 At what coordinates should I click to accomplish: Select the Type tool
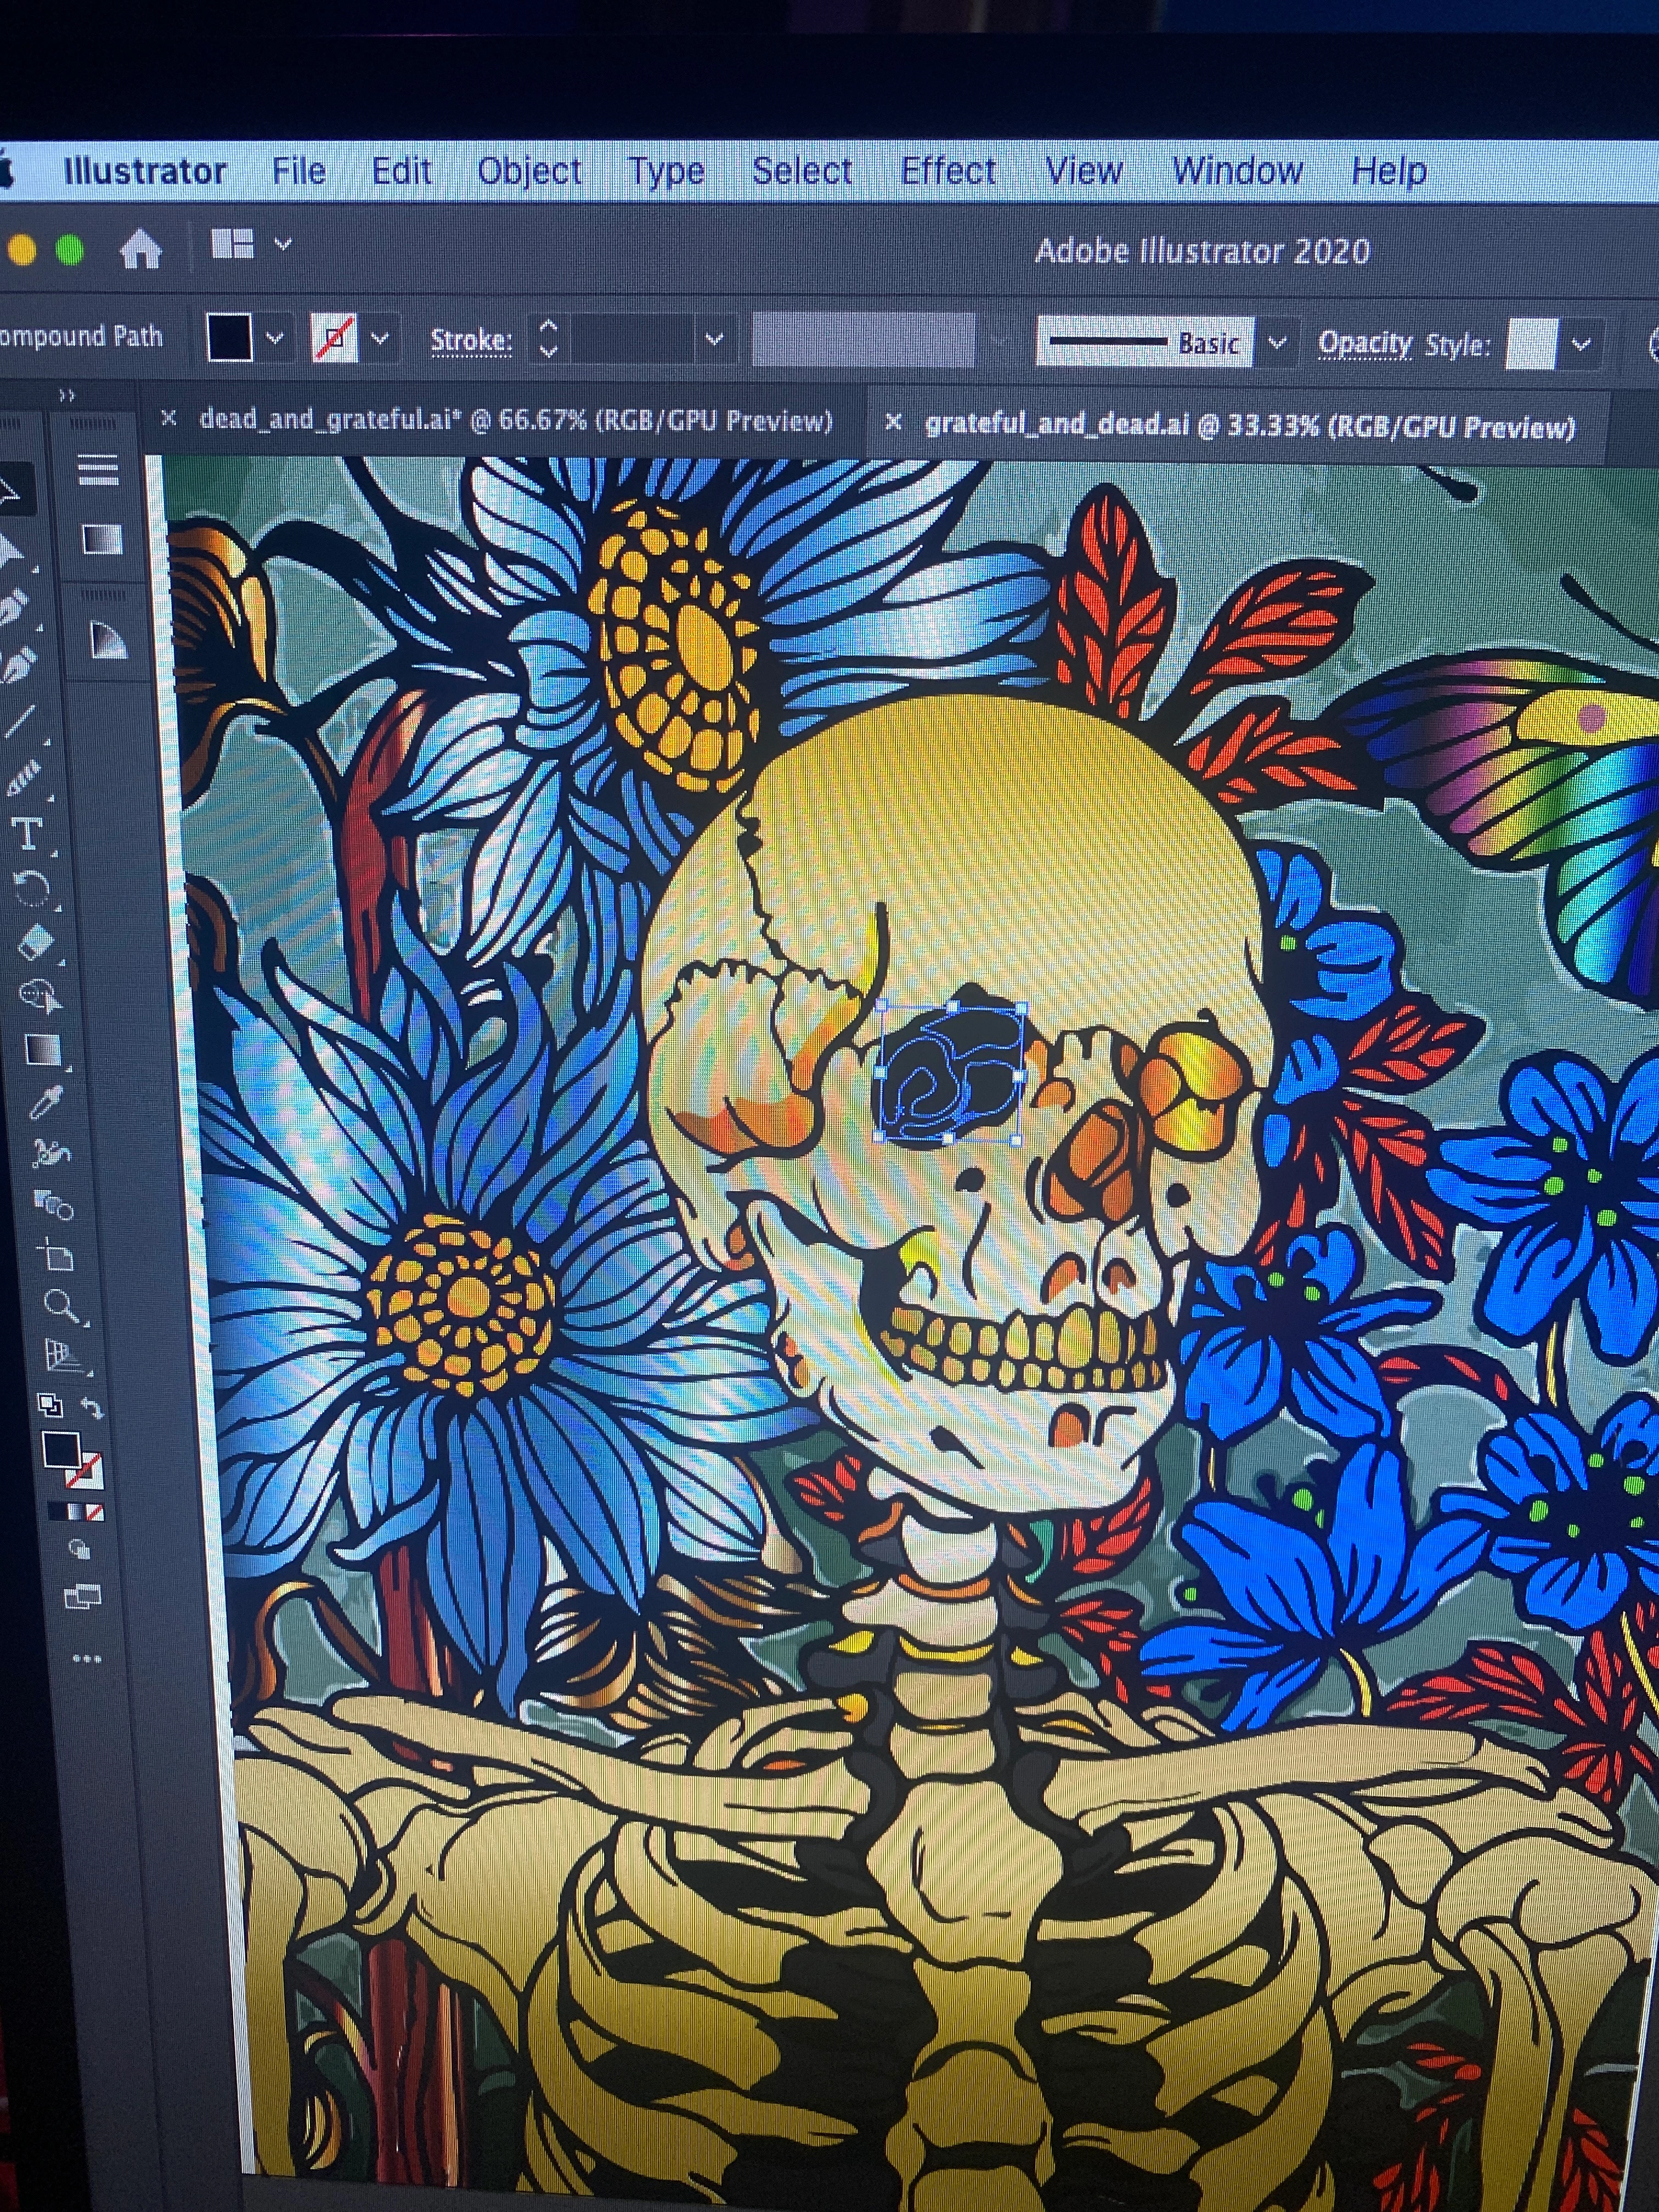(x=27, y=832)
